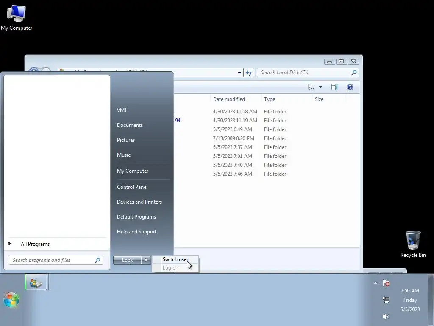Viewport: 434px width, 326px height.
Task: Open Help and Support
Action: 136,232
